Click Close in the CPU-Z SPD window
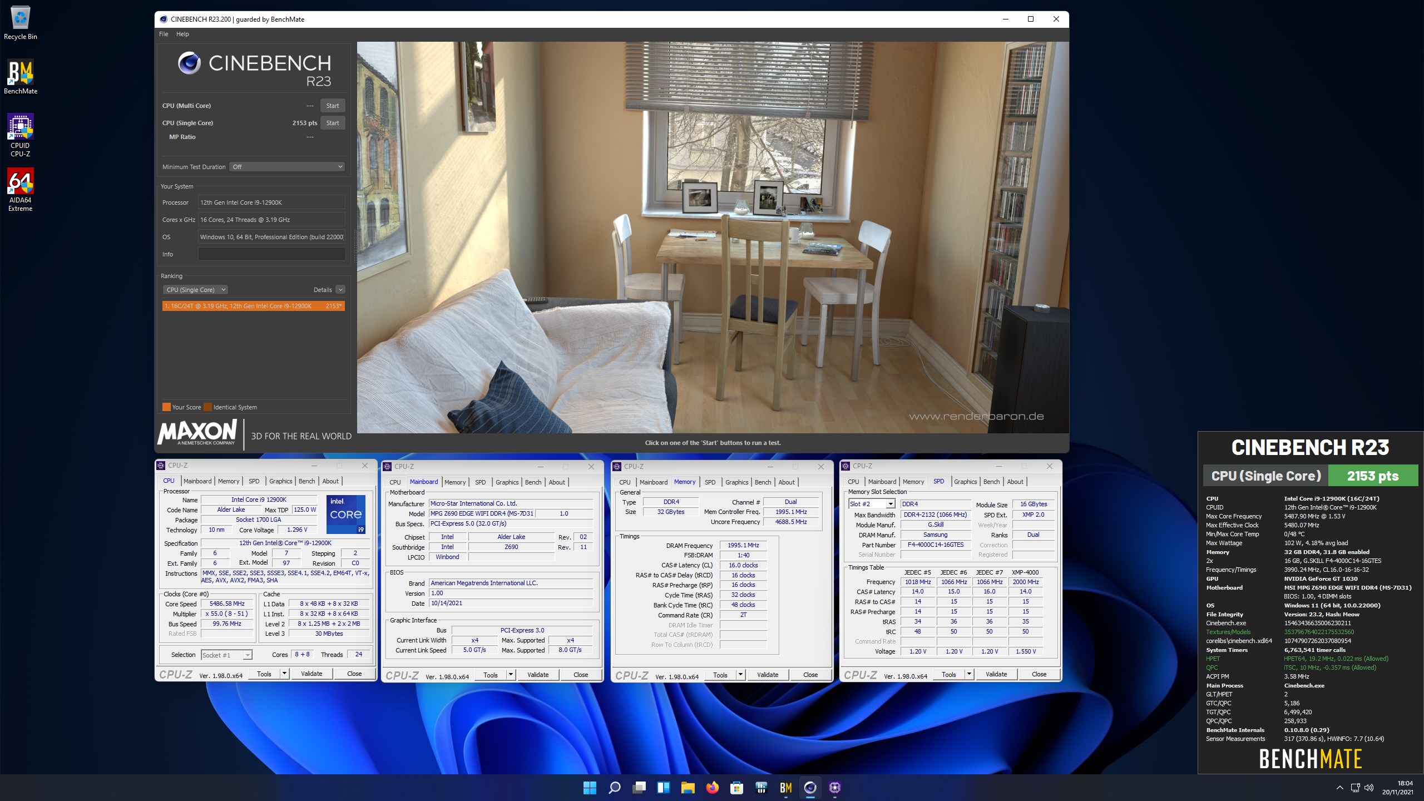The width and height of the screenshot is (1424, 801). point(1039,674)
